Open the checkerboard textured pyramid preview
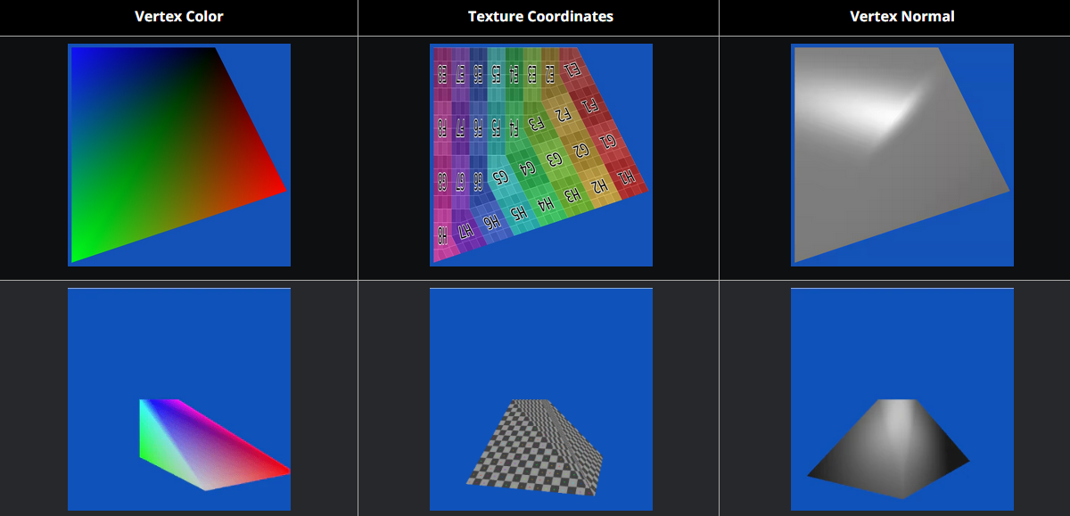The width and height of the screenshot is (1070, 516). coord(540,399)
